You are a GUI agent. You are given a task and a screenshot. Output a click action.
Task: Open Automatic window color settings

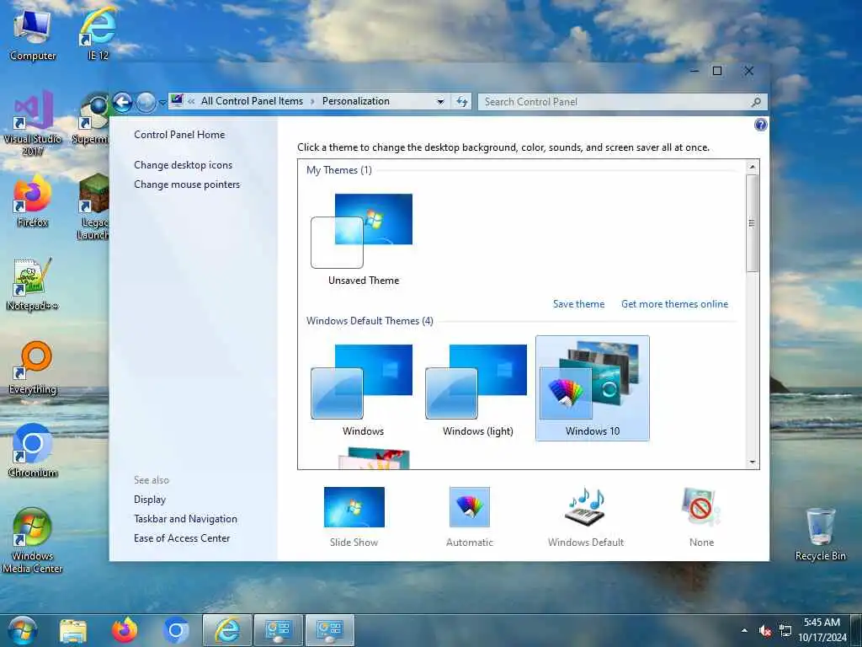(x=470, y=516)
